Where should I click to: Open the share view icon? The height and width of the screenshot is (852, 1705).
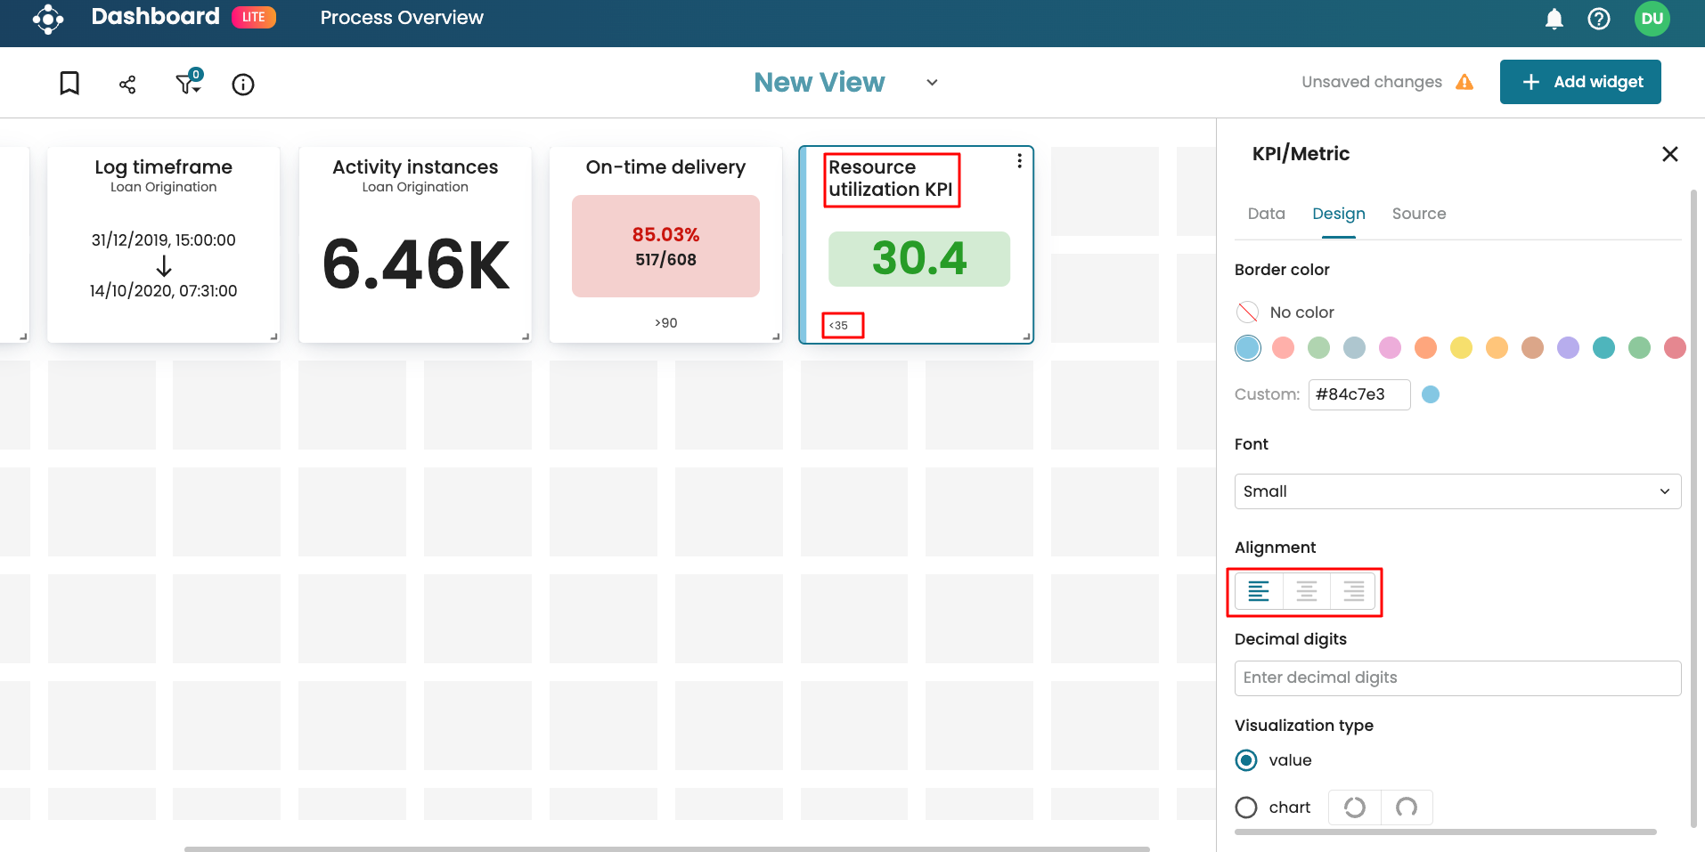tap(127, 85)
